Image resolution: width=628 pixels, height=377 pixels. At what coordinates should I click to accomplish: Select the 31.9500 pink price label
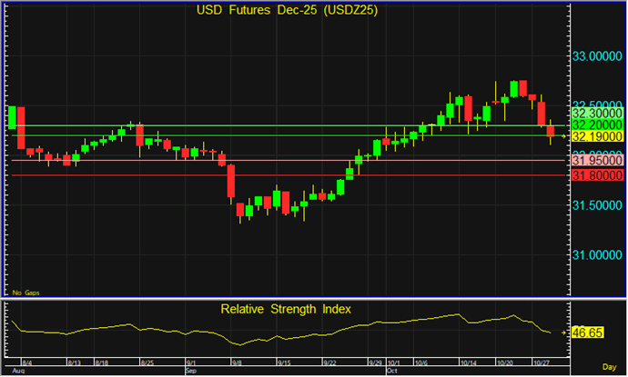[594, 161]
